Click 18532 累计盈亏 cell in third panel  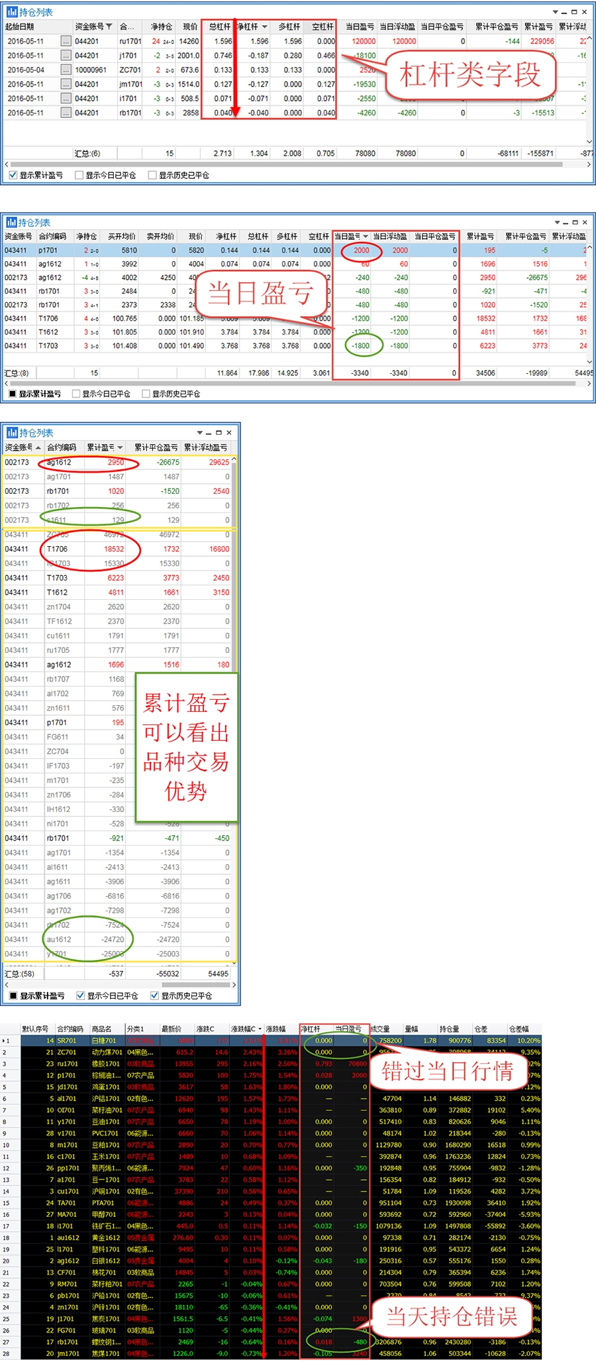(105, 549)
